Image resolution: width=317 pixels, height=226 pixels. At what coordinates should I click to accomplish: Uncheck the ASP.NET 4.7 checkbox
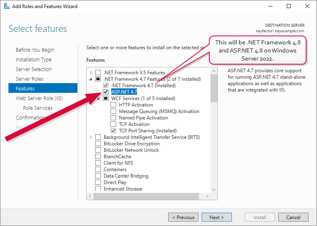106,92
